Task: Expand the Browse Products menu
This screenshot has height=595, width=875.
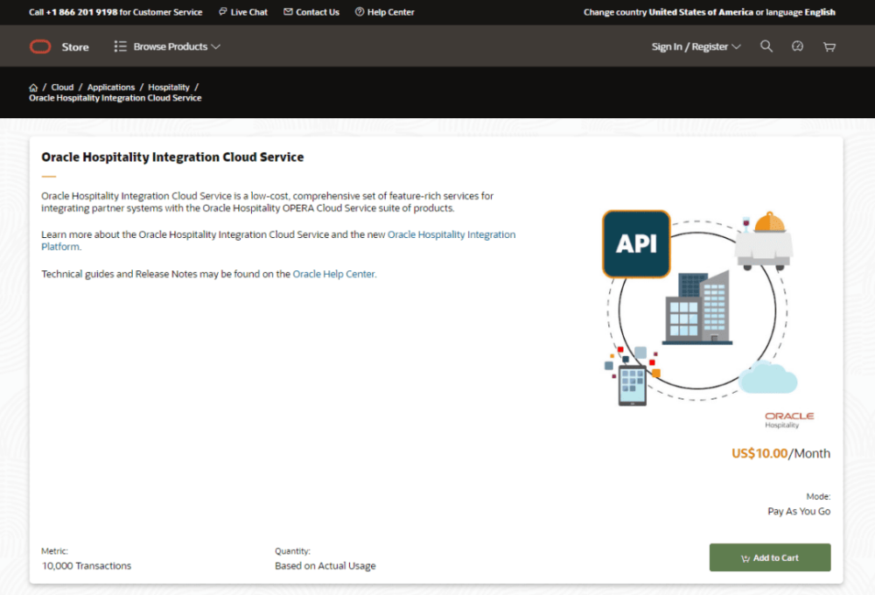Action: [x=167, y=46]
